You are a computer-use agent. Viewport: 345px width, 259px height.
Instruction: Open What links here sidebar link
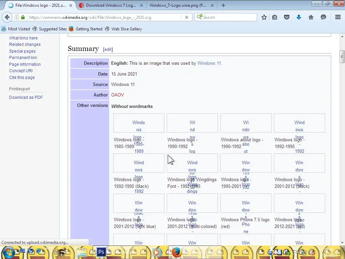tap(23, 38)
